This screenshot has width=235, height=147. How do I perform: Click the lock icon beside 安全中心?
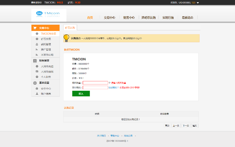pos(37,89)
